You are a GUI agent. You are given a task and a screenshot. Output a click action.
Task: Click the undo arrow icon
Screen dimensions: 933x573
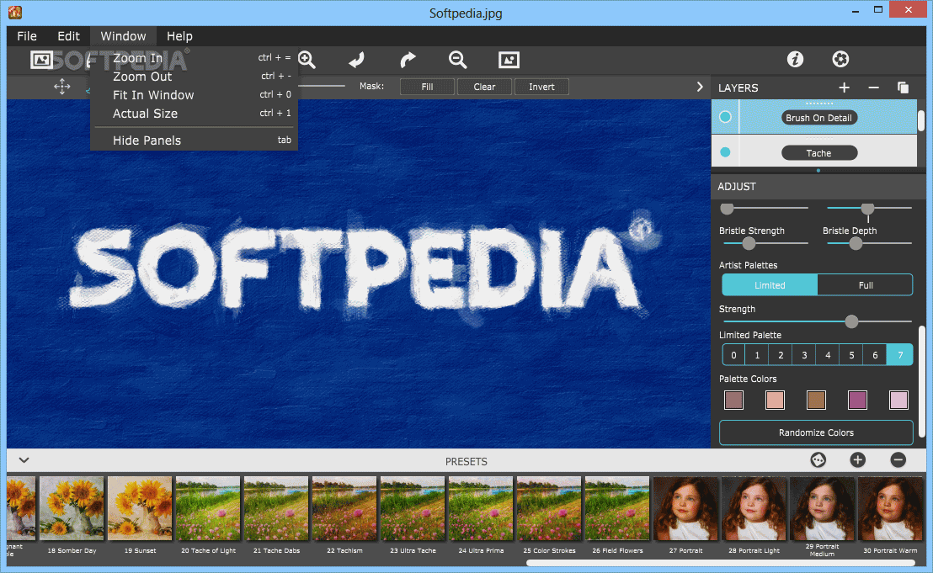tap(356, 60)
